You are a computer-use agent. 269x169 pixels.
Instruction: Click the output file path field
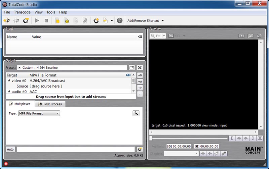pyautogui.click(x=76, y=149)
